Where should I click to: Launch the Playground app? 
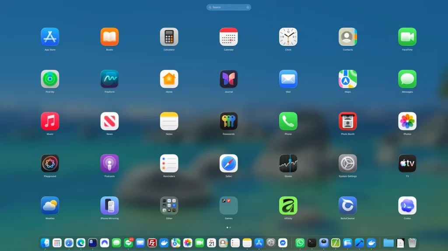(50, 163)
